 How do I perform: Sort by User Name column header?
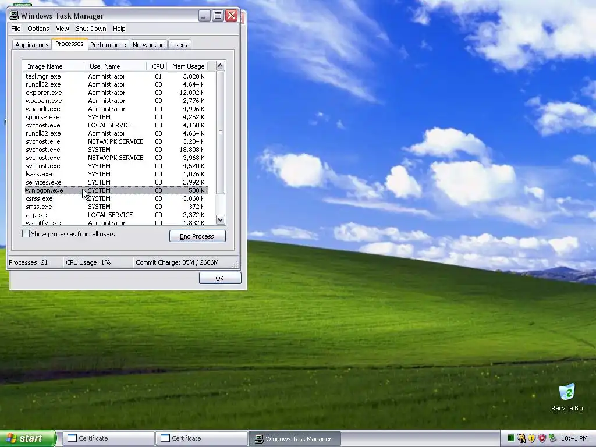tap(115, 66)
